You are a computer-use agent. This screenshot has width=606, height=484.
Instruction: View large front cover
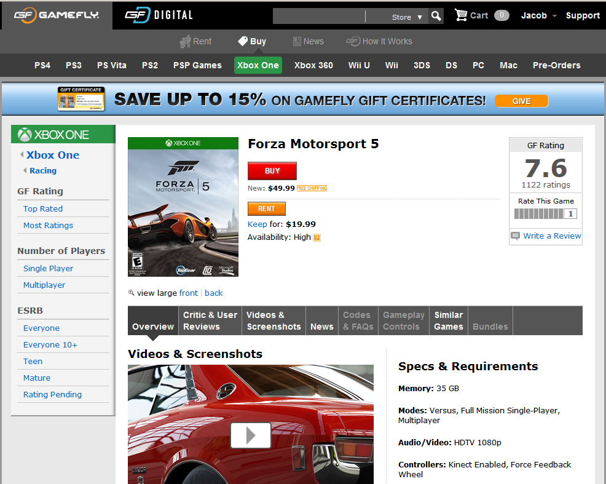pos(189,293)
